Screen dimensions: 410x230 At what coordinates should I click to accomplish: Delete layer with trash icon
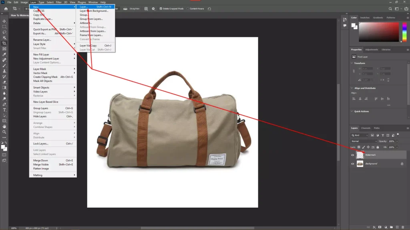pos(403,227)
